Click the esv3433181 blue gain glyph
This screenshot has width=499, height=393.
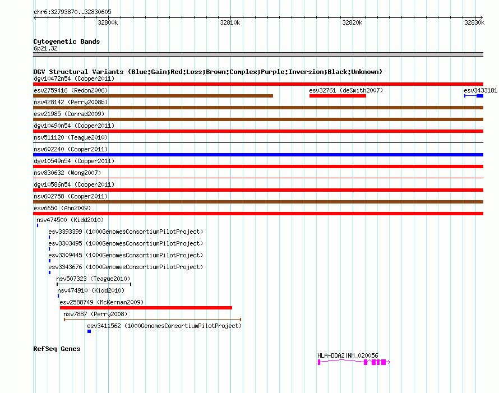(x=474, y=96)
